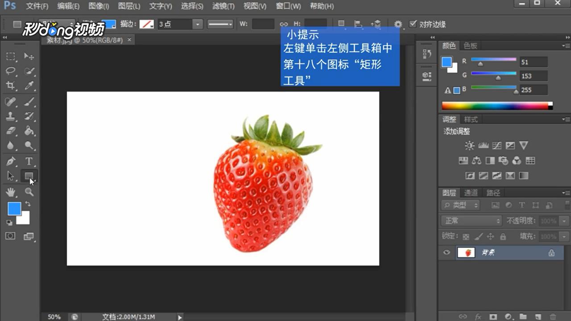Viewport: 571px width, 321px height.
Task: Select the Horizontal Type tool
Action: click(x=29, y=161)
